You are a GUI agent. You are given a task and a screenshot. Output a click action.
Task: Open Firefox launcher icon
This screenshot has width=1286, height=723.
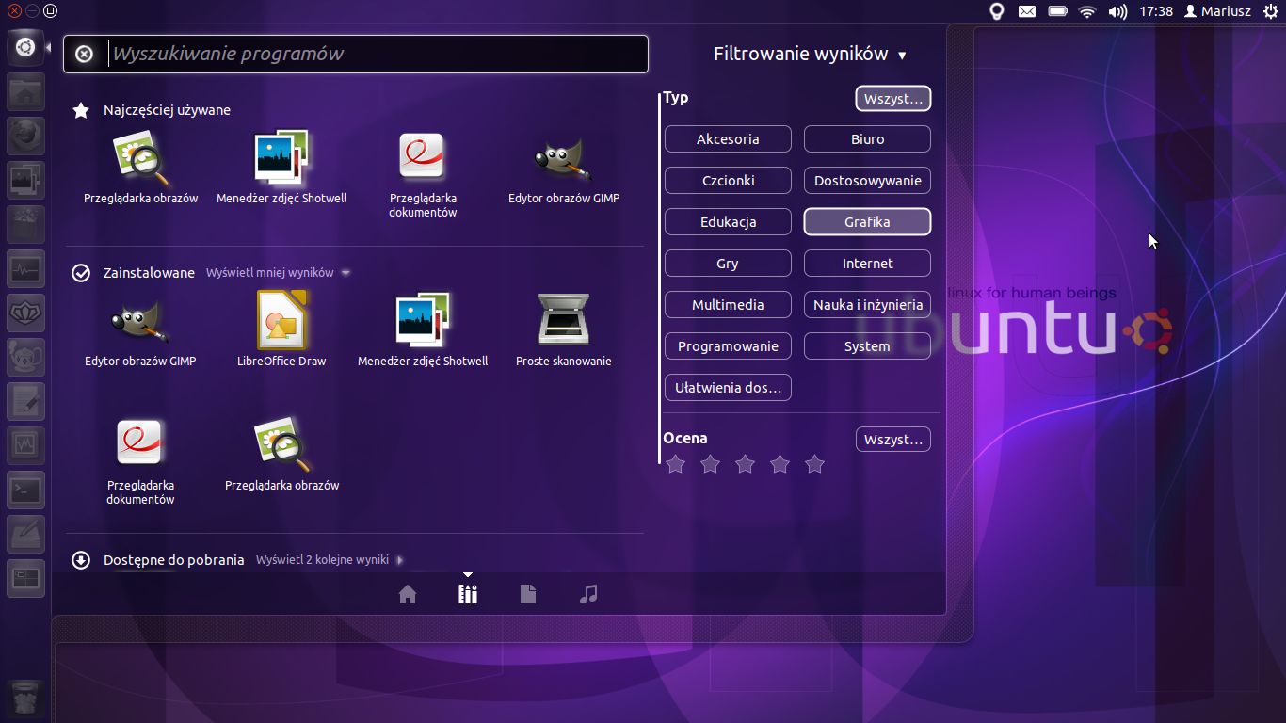click(25, 136)
